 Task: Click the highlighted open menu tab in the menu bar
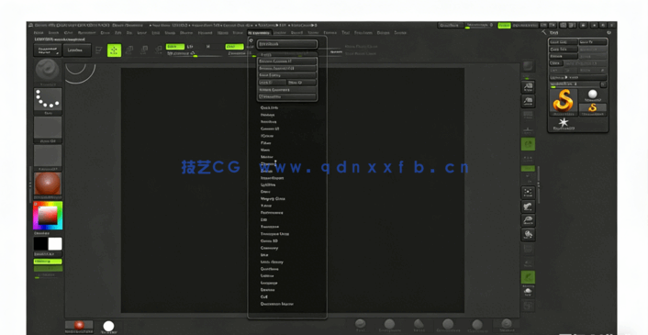click(x=260, y=33)
